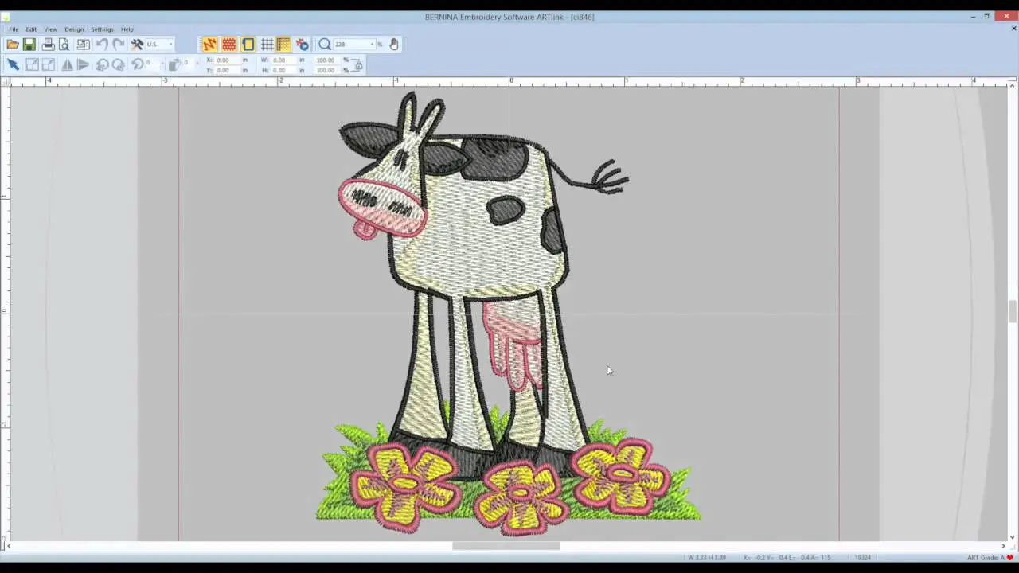The height and width of the screenshot is (573, 1019).
Task: Click the Width field
Action: coord(283,60)
